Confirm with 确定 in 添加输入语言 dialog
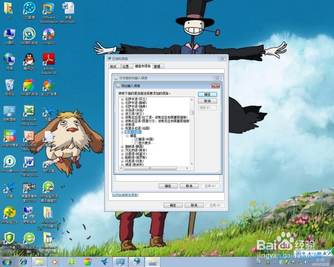Viewport: 334px width, 267px height. click(x=207, y=94)
